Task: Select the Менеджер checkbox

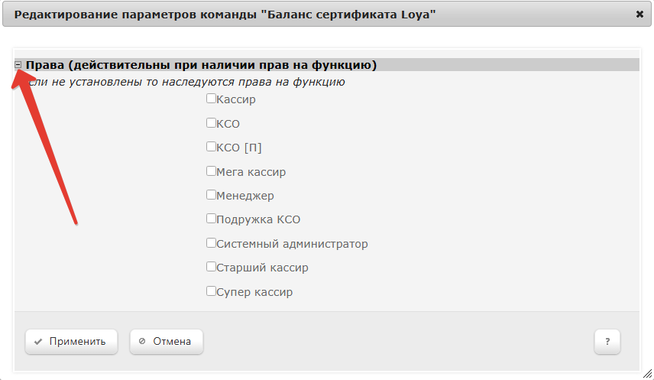Action: pyautogui.click(x=211, y=195)
